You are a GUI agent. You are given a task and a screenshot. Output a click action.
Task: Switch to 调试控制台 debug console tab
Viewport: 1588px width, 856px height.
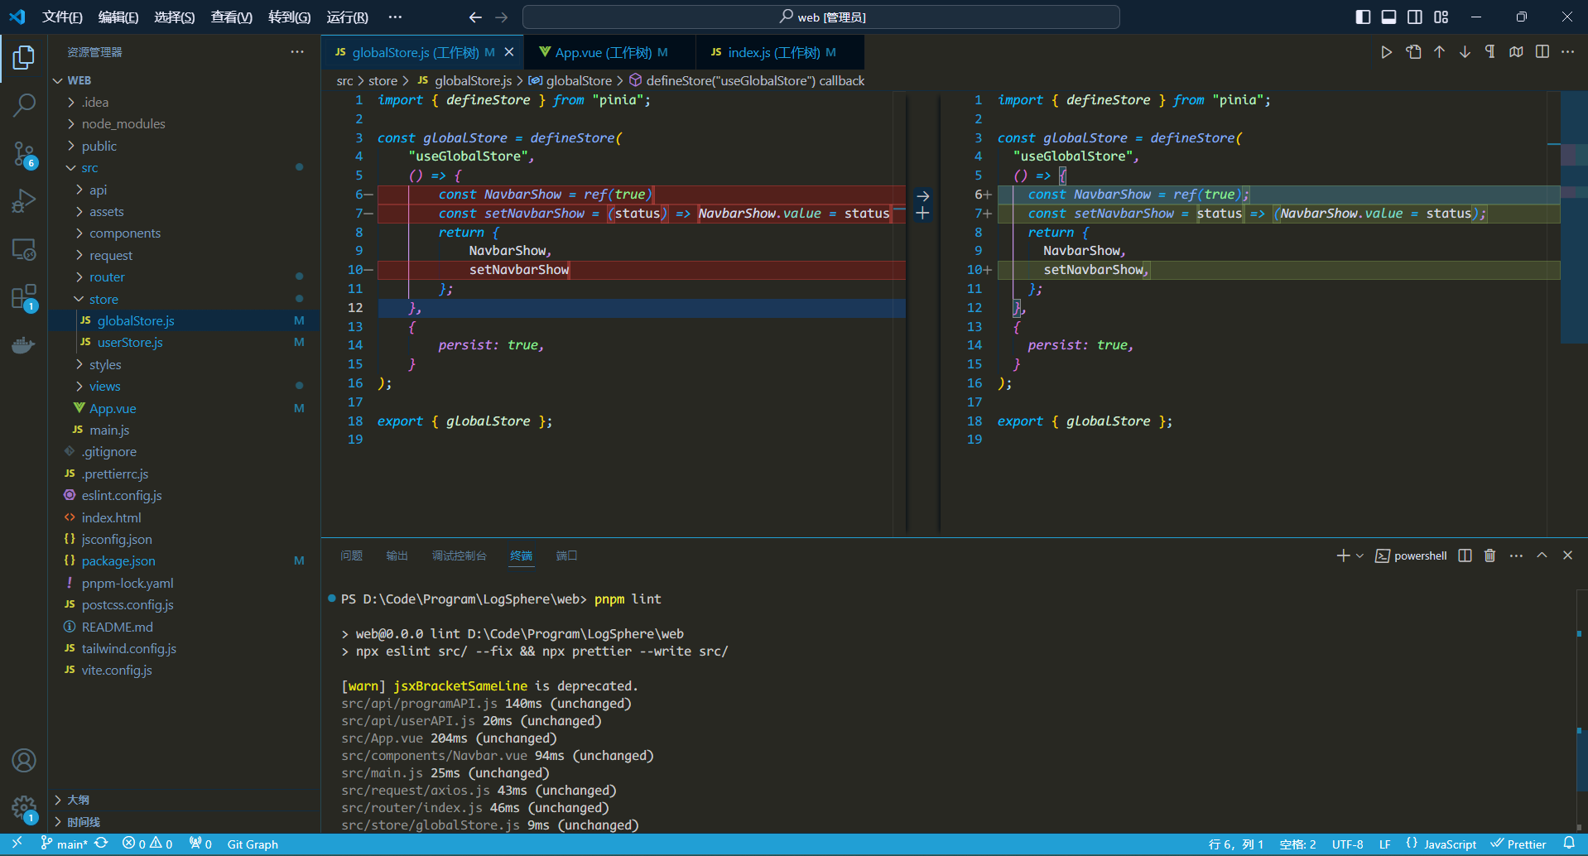coord(460,555)
